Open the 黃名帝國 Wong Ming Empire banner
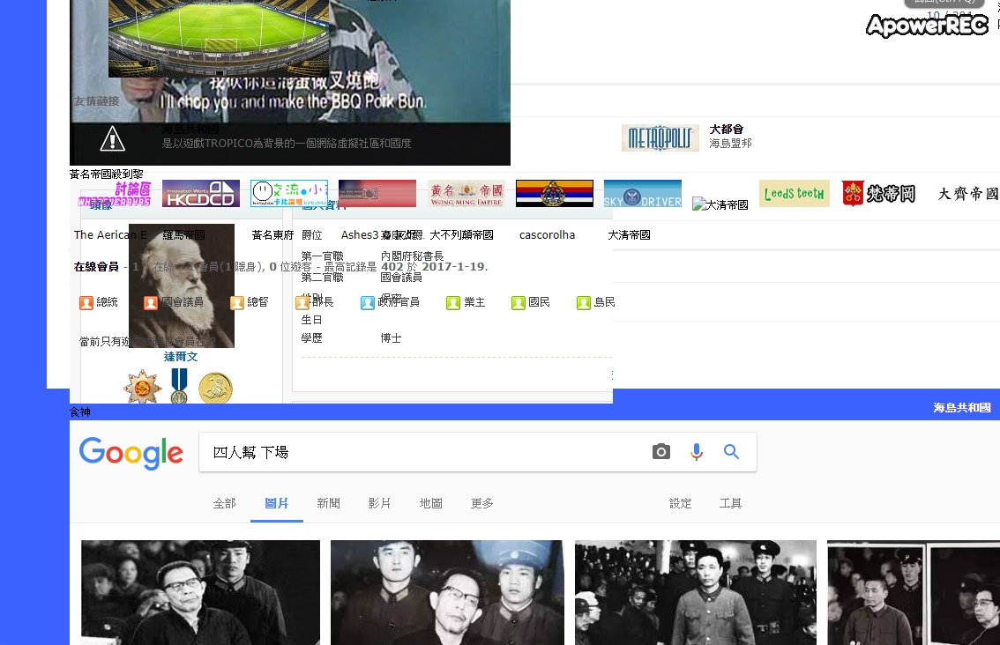1000x645 pixels. click(x=466, y=194)
